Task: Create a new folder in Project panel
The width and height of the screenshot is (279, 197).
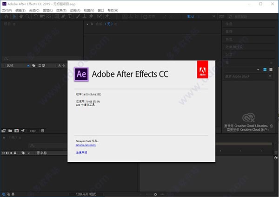Action: tap(10, 131)
